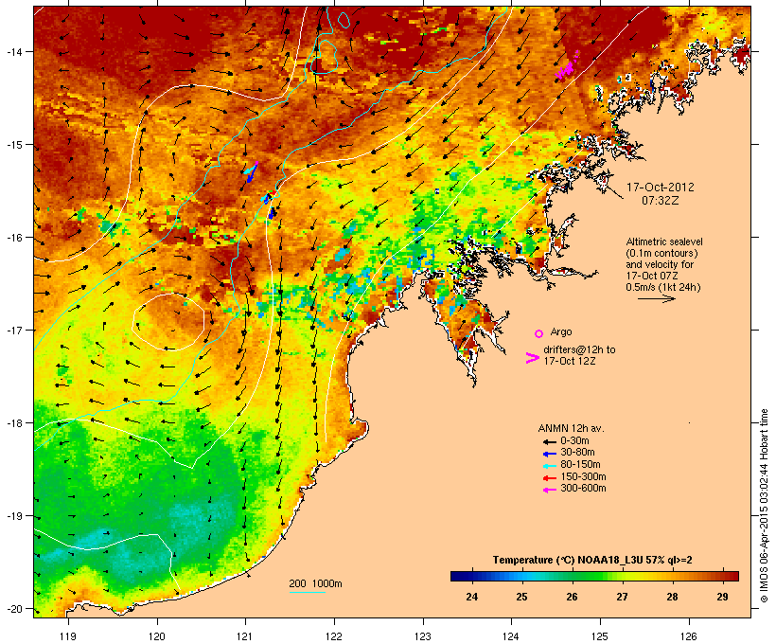Click the black 0-30m legend arrow
This screenshot has width=776, height=644.
pos(549,441)
